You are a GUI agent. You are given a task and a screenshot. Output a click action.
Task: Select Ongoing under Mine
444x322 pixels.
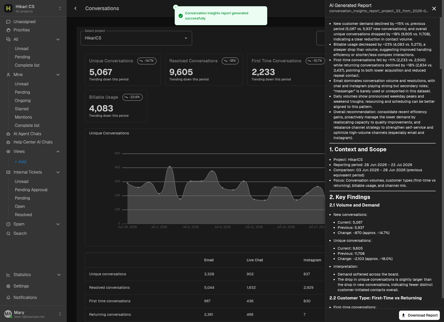[x=23, y=101]
